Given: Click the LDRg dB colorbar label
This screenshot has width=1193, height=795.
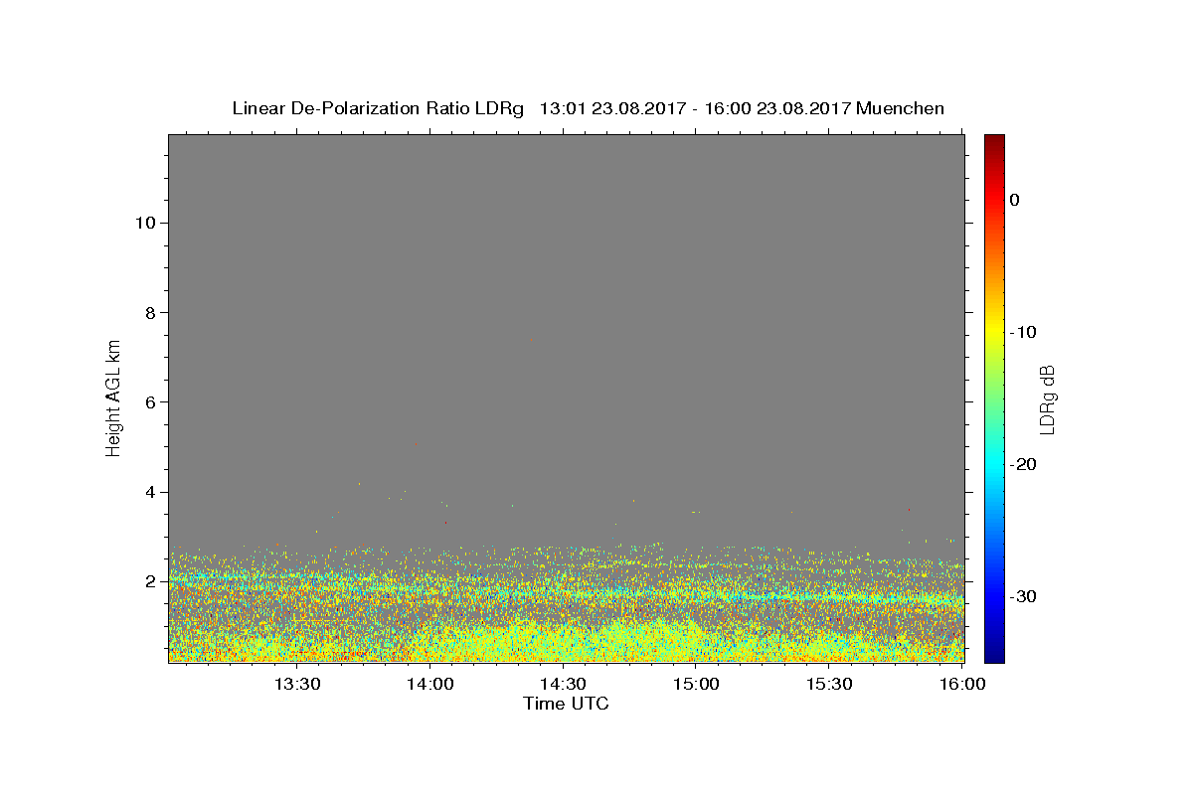Looking at the screenshot, I should (x=1046, y=397).
